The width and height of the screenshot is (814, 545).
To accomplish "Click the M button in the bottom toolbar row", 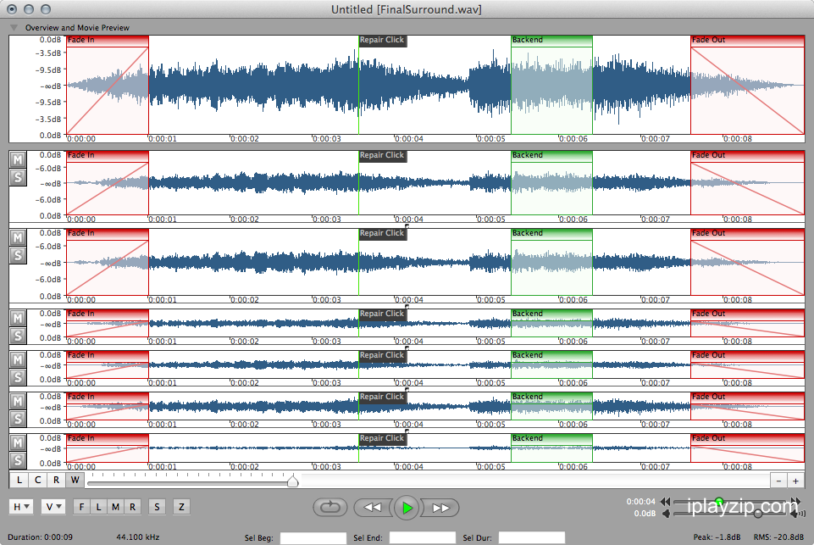I will [x=115, y=507].
